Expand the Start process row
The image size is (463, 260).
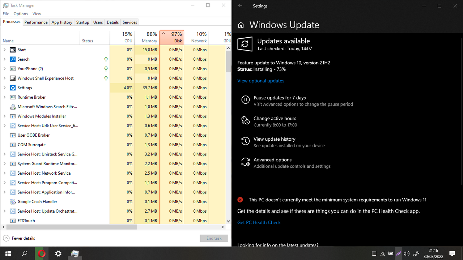click(4, 50)
